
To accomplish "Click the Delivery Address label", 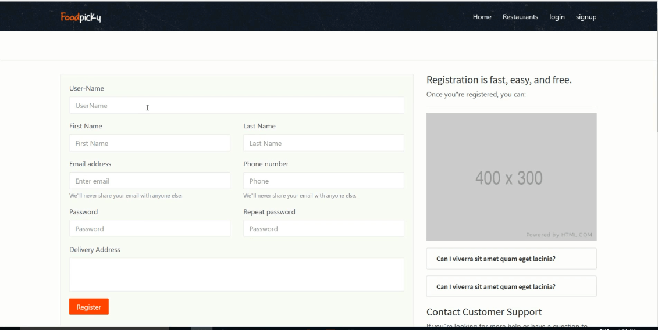I will (x=95, y=250).
